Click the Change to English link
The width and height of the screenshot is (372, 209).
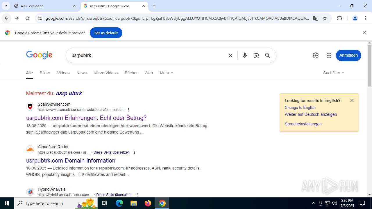pos(300,107)
